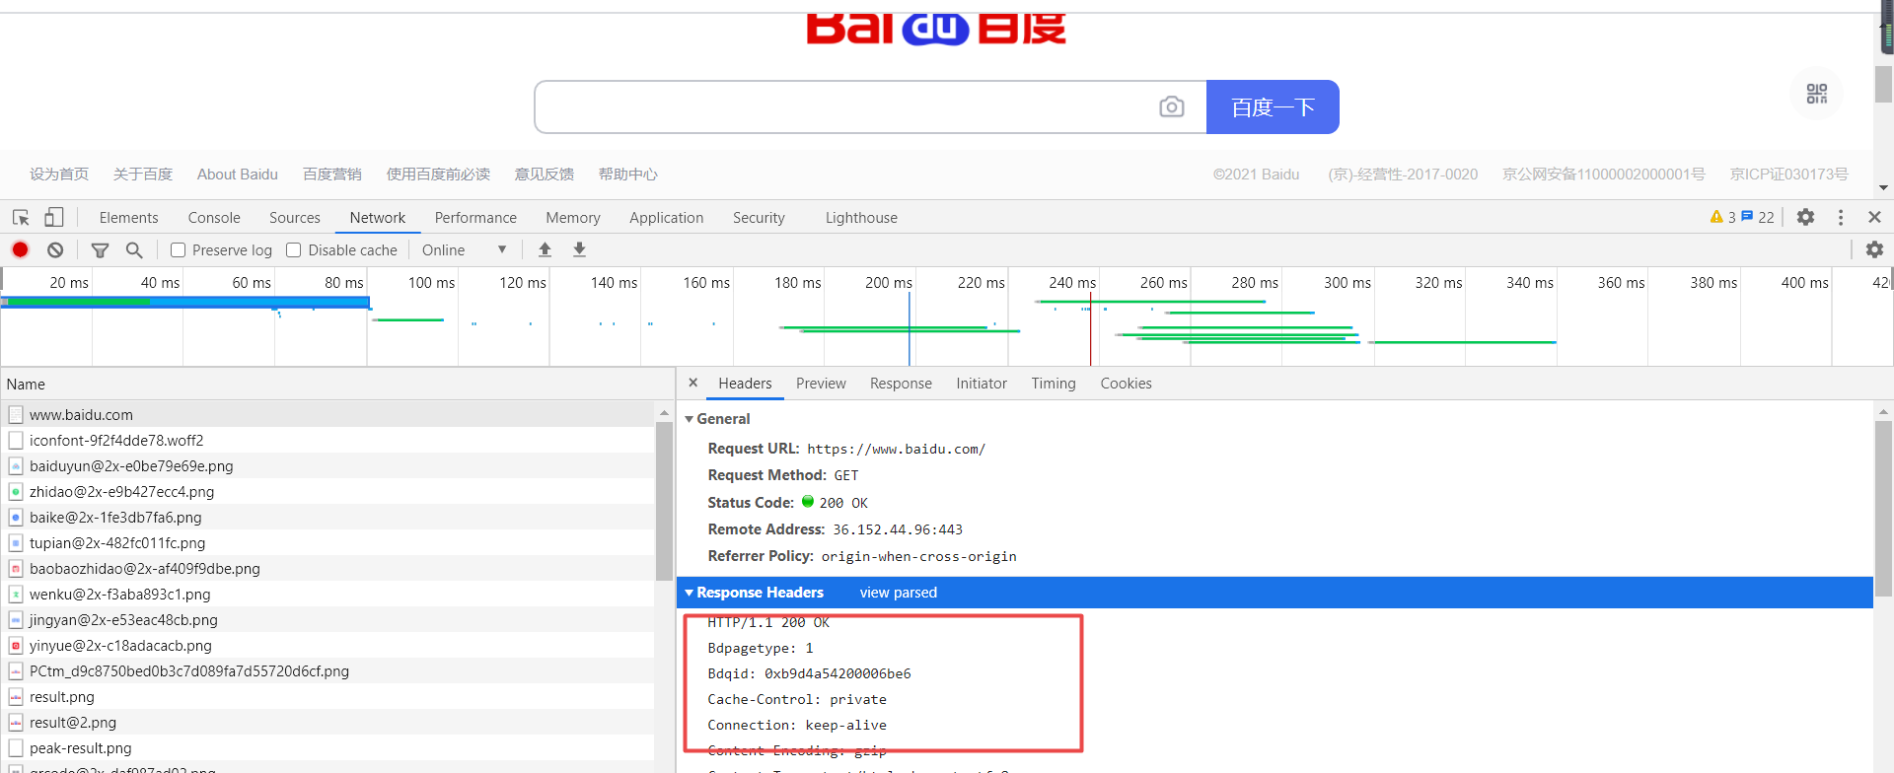Click the inspect element picker icon
Screen dimensions: 1894x773
[x=21, y=217]
